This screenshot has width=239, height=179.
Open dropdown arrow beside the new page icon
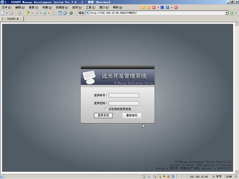tap(7, 13)
